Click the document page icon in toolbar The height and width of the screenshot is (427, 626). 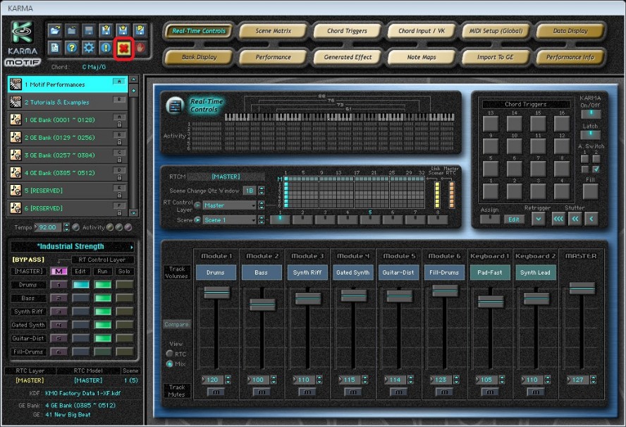tap(55, 48)
